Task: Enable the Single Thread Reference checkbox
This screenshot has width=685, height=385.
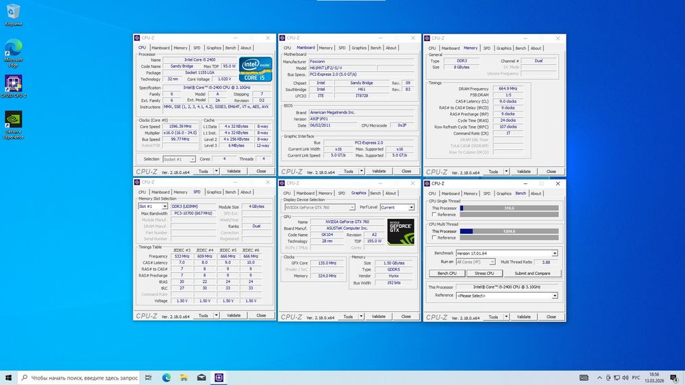Action: (x=434, y=215)
